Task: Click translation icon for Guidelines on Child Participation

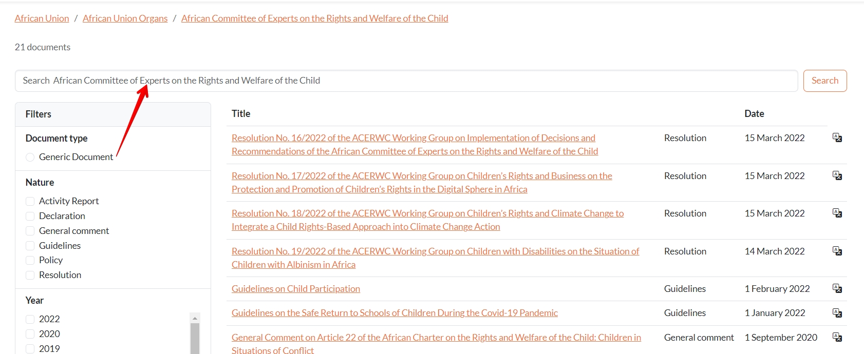Action: tap(837, 288)
